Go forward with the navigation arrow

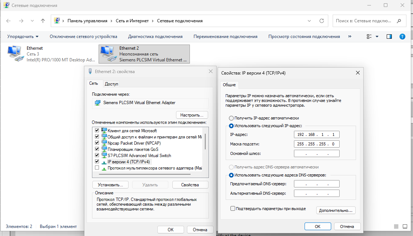pyautogui.click(x=21, y=21)
